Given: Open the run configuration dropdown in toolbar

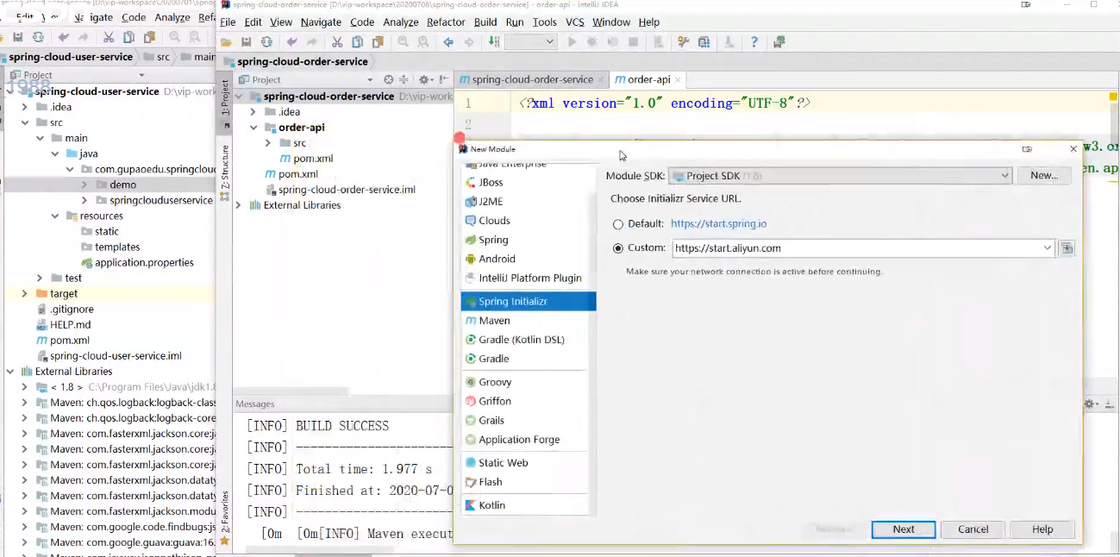Looking at the screenshot, I should pos(529,42).
